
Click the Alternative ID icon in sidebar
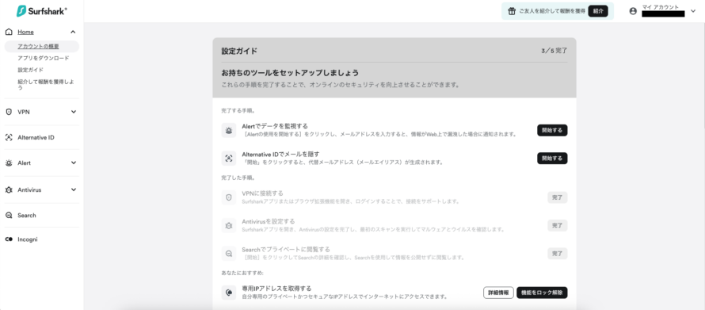click(9, 138)
